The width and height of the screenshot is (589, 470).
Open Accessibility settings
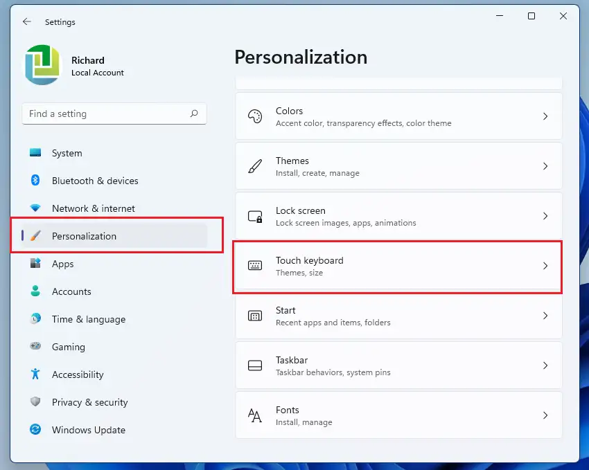[114, 374]
